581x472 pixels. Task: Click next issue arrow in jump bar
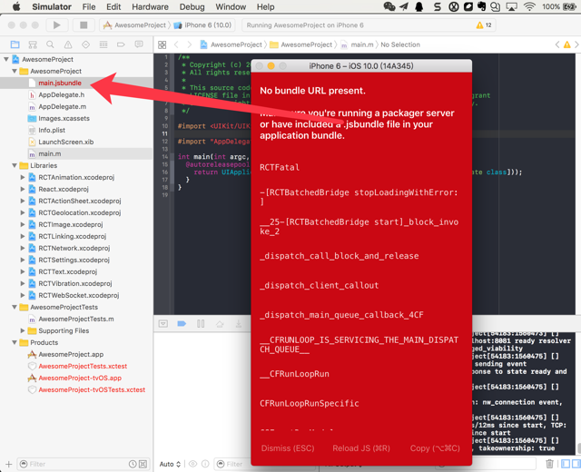tap(576, 44)
